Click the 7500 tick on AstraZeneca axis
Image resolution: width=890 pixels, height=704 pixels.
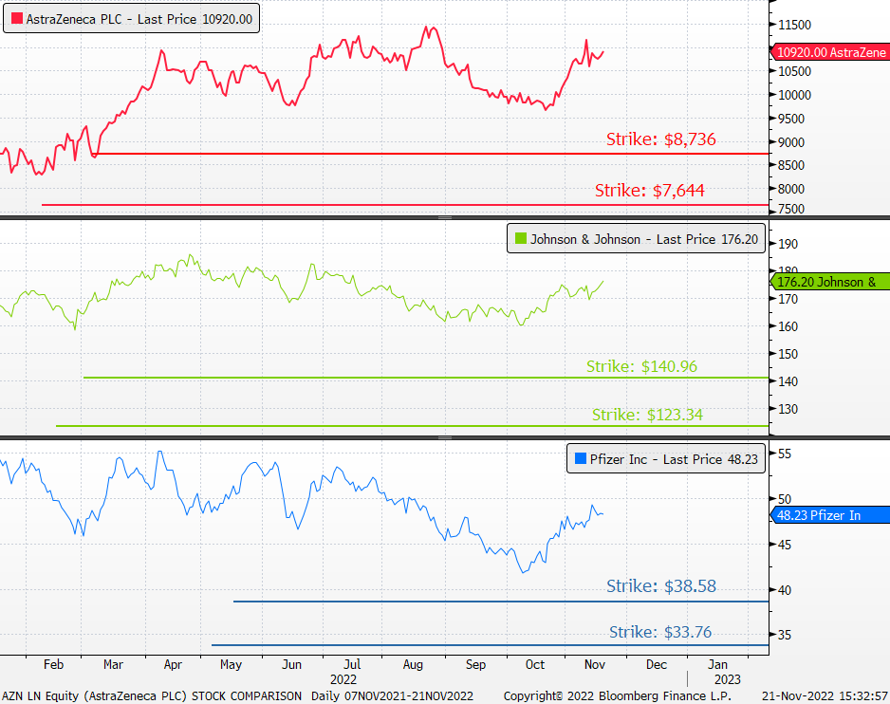click(x=791, y=209)
